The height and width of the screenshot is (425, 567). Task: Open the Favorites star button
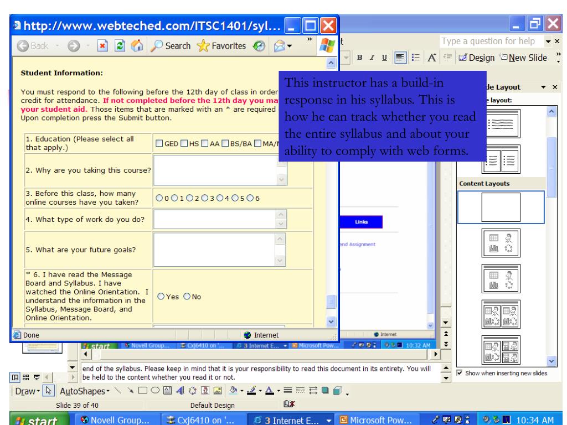click(x=221, y=46)
